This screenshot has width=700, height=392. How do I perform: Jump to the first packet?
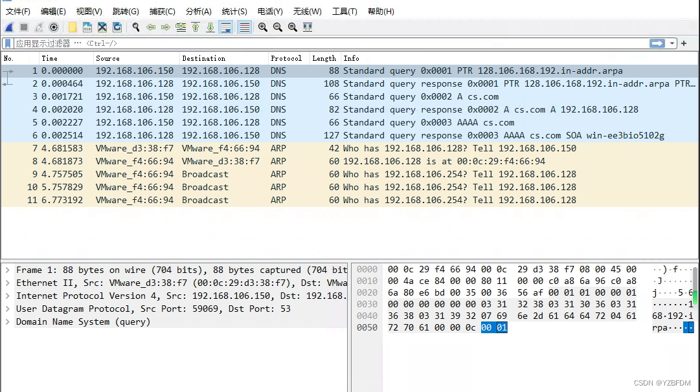[x=196, y=27]
